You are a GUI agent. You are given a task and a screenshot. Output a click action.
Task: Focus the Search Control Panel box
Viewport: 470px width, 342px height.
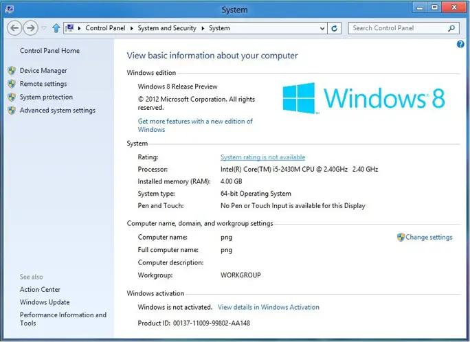[x=403, y=28]
